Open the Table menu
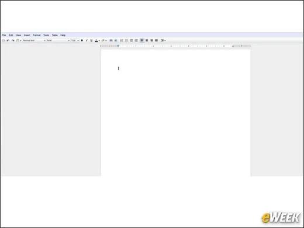This screenshot has width=304, height=228. point(55,35)
